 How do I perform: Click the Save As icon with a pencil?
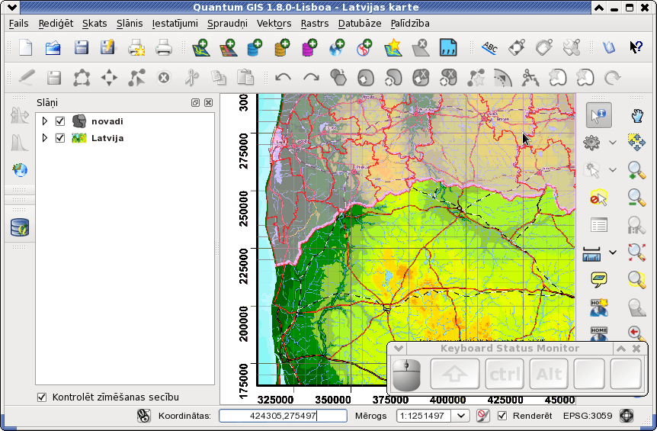(x=108, y=48)
